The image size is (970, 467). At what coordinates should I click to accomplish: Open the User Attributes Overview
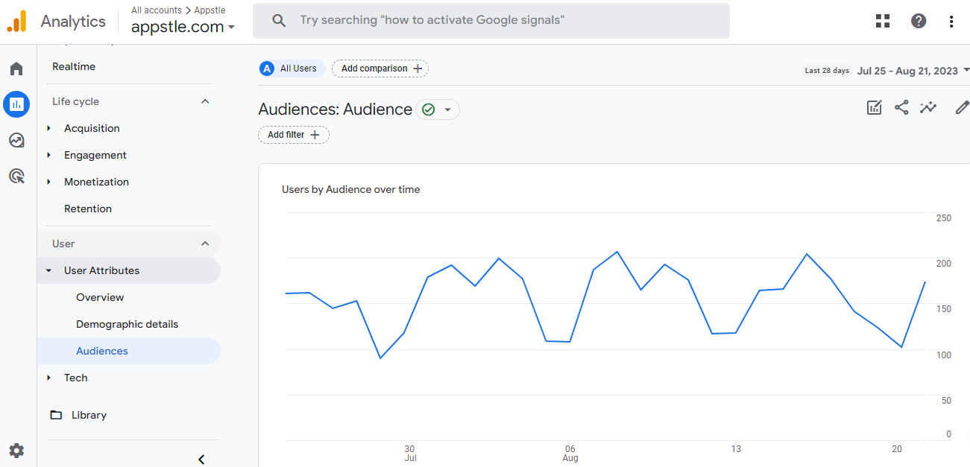100,297
